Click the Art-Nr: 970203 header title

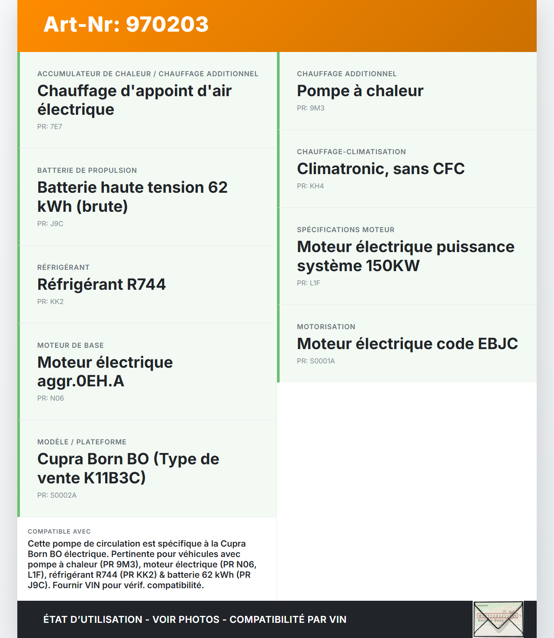(x=126, y=24)
